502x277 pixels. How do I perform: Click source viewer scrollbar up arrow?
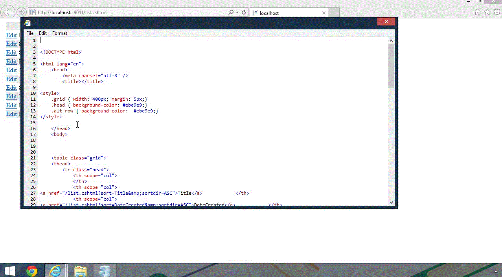pos(391,40)
